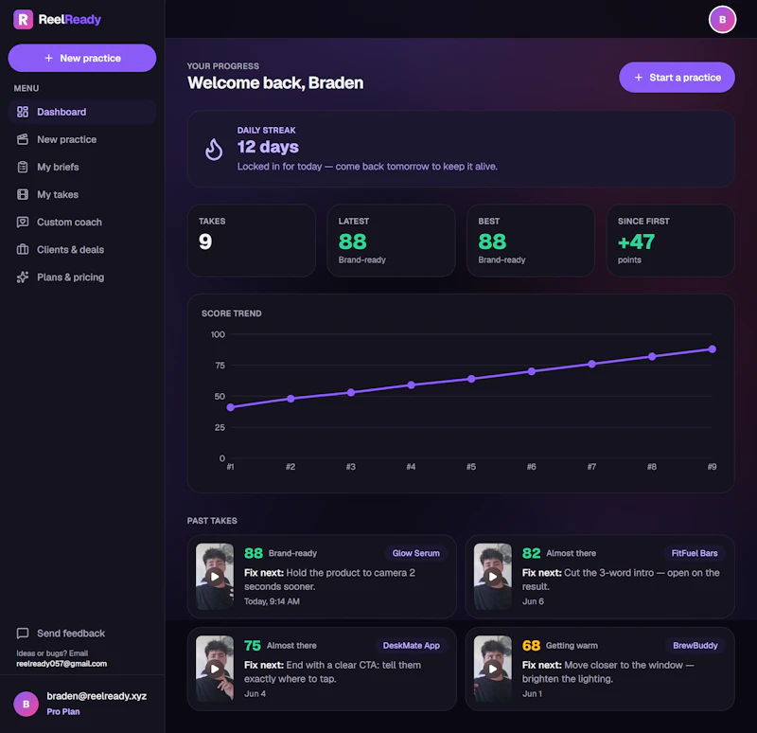The width and height of the screenshot is (757, 733).
Task: Play the Glow Serum take video
Action: [x=215, y=577]
